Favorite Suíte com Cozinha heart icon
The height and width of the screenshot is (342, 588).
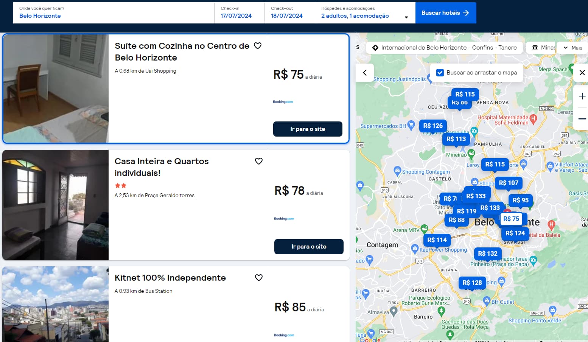tap(258, 46)
